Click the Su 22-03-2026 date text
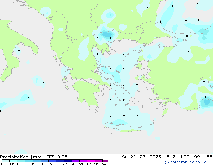This screenshot has width=213, height=165. pos(141,157)
